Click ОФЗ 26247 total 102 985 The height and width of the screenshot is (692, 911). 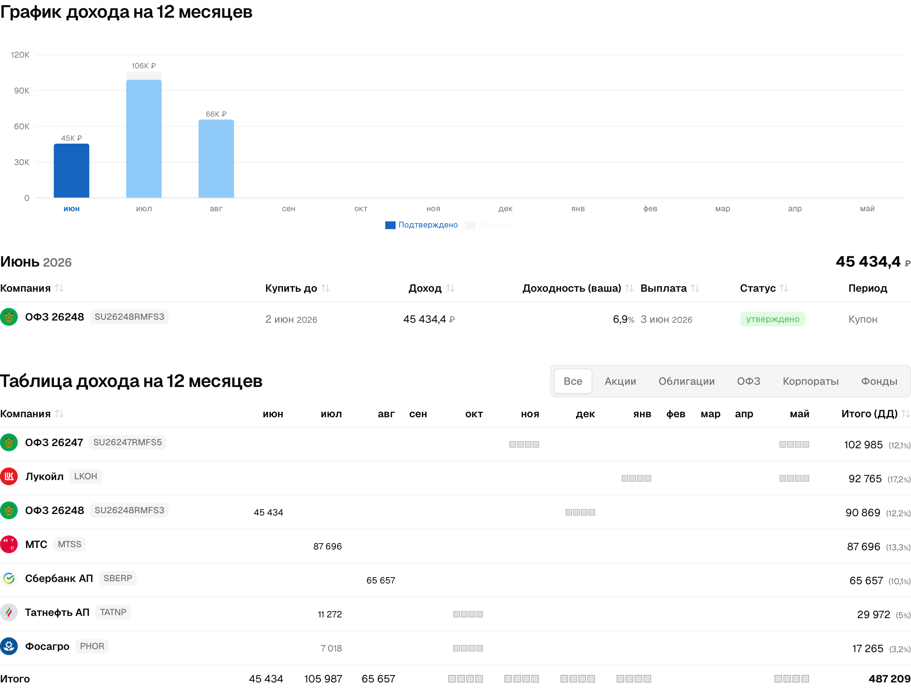pos(864,445)
